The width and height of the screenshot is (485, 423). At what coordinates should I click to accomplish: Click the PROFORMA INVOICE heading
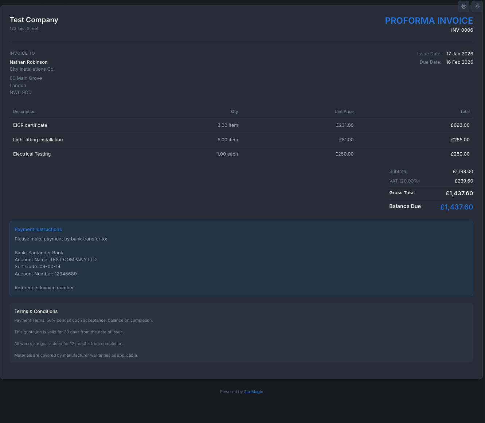[x=429, y=20]
